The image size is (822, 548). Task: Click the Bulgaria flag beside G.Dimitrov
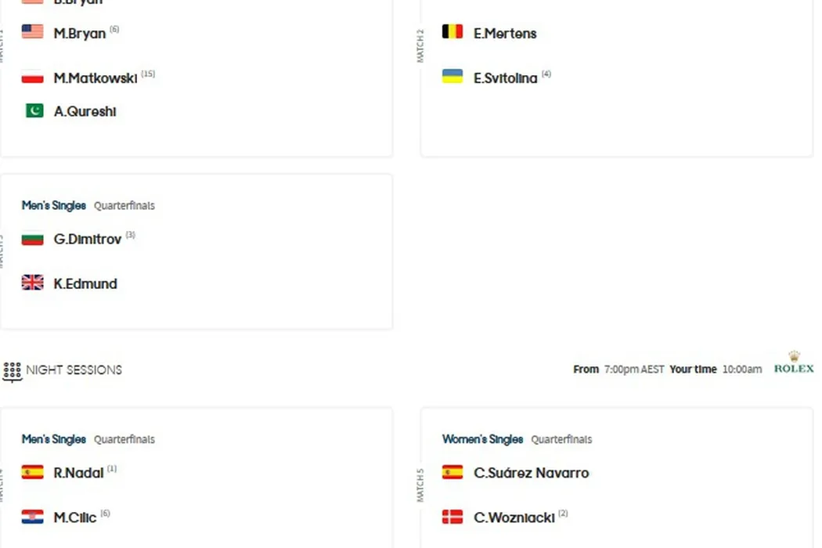click(32, 238)
